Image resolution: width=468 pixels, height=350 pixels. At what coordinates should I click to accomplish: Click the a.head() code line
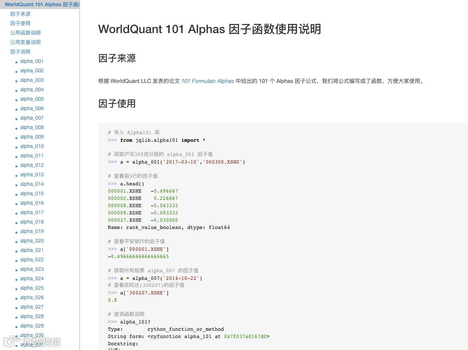[126, 184]
